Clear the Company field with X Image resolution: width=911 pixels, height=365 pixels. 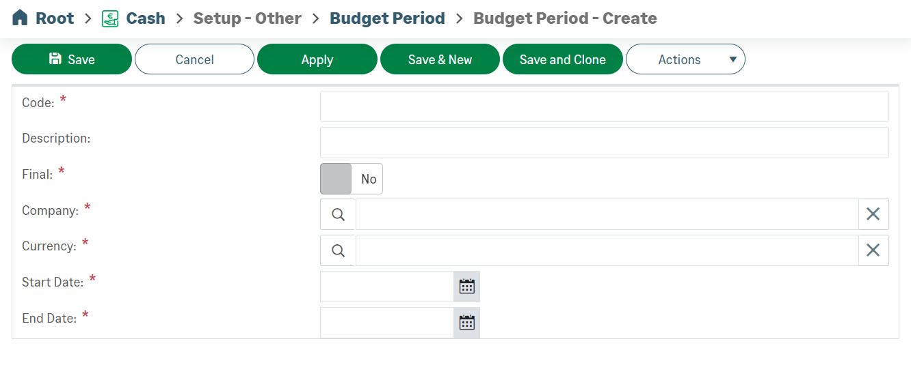[873, 214]
